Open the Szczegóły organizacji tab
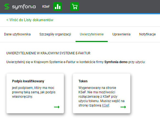 coord(55,34)
